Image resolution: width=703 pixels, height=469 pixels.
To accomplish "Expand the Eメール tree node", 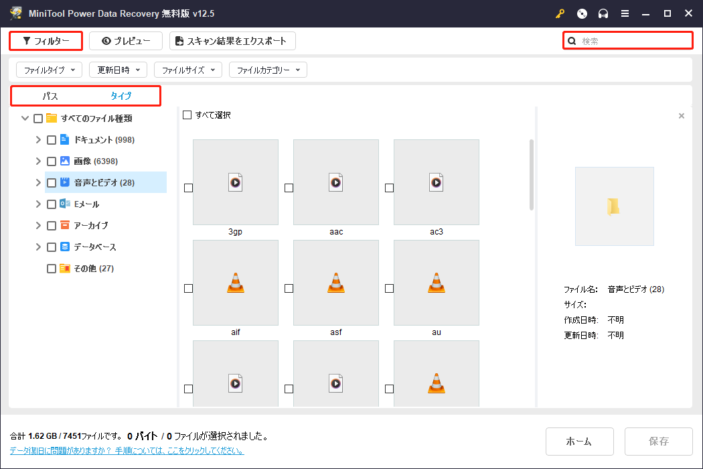I will (38, 204).
